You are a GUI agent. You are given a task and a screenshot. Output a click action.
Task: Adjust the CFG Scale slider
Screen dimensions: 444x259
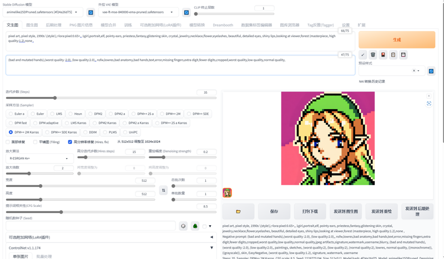pos(111,212)
